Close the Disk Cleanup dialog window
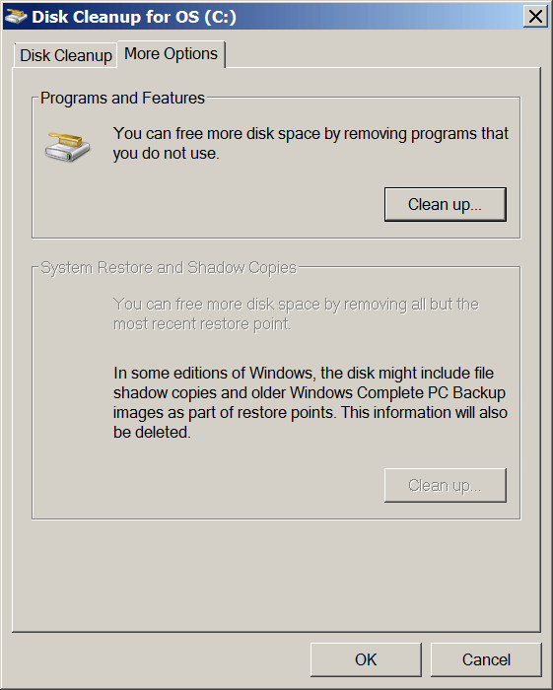 tap(535, 17)
